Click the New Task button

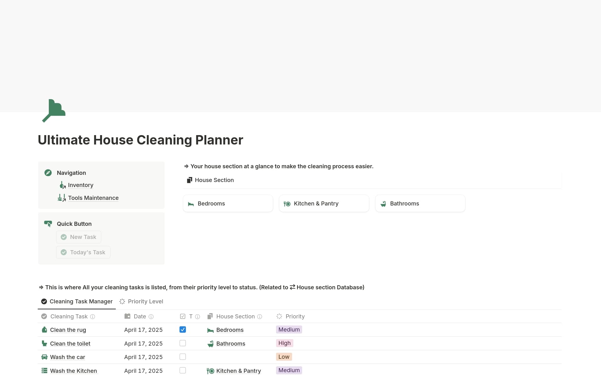click(x=79, y=237)
